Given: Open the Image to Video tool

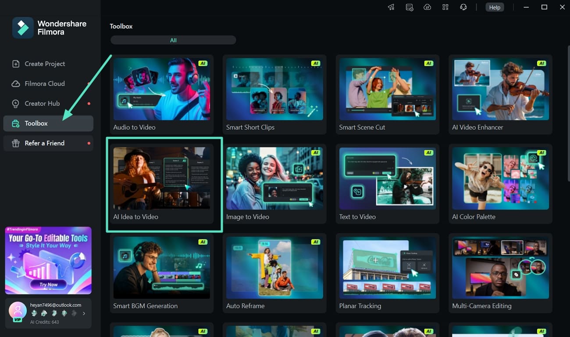Looking at the screenshot, I should [274, 184].
